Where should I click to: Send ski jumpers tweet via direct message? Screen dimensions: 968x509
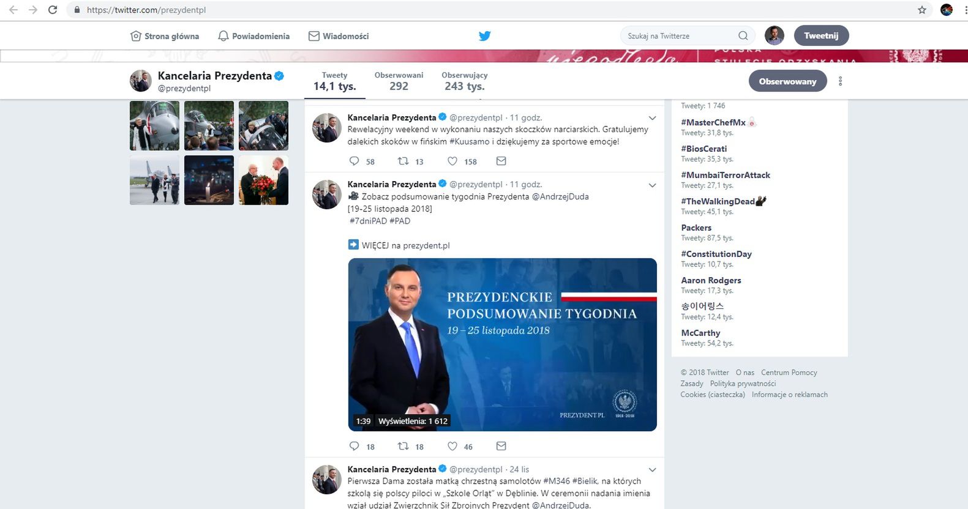(501, 161)
